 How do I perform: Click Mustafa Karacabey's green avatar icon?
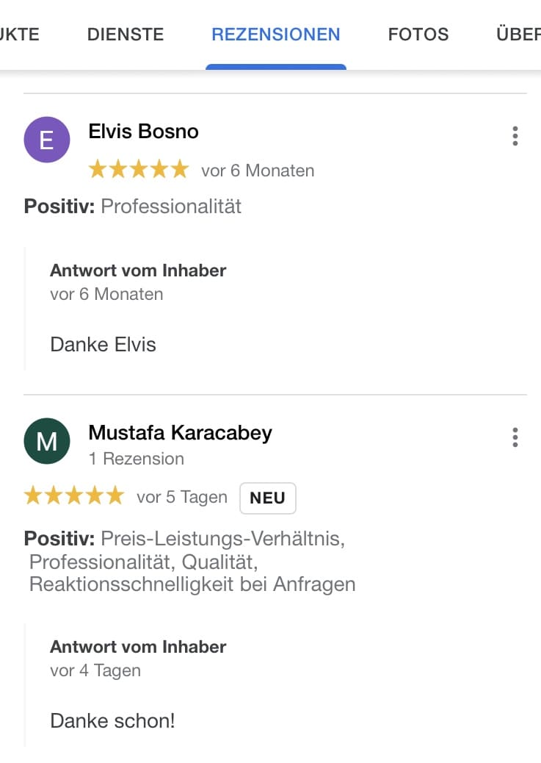pos(47,441)
